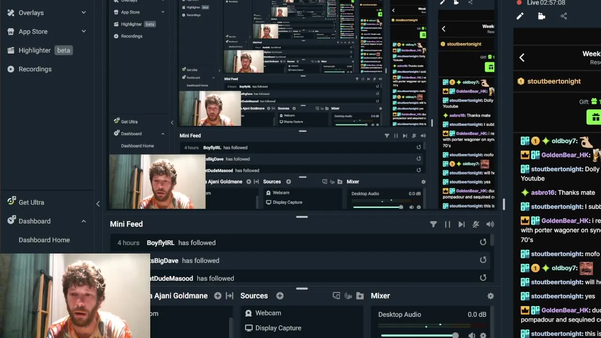The image size is (601, 338).
Task: Open the Desktop Audio settings gear in the main mixer
Action: (x=483, y=335)
